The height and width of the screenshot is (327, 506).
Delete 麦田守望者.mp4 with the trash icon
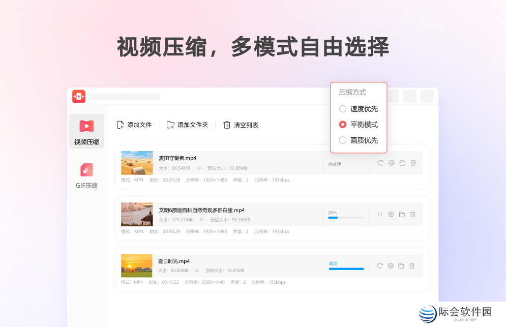tap(413, 163)
